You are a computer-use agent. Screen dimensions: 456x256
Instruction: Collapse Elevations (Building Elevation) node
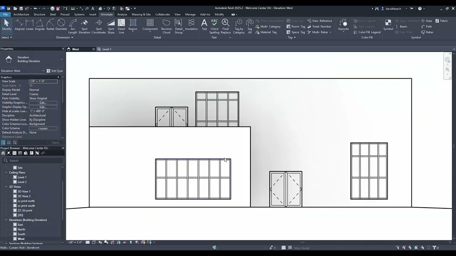click(x=6, y=220)
